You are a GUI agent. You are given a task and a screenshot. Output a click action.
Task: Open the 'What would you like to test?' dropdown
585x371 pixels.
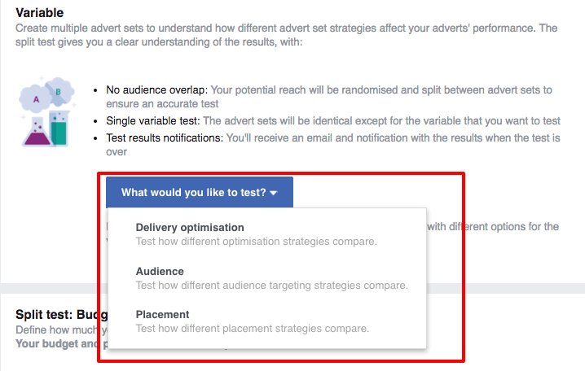tap(200, 192)
